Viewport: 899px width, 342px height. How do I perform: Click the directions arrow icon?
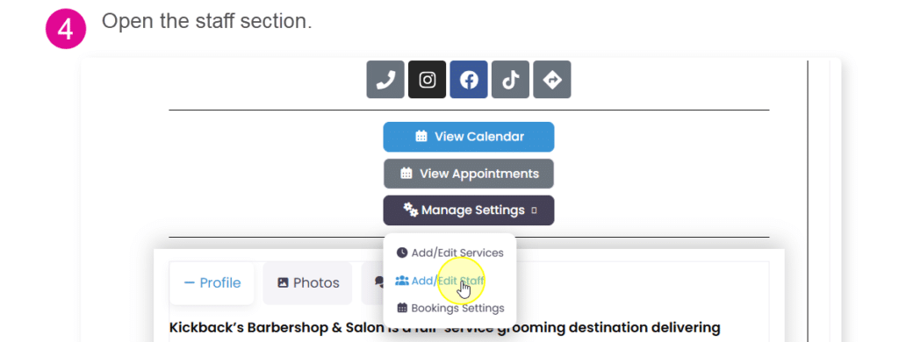[x=552, y=80]
